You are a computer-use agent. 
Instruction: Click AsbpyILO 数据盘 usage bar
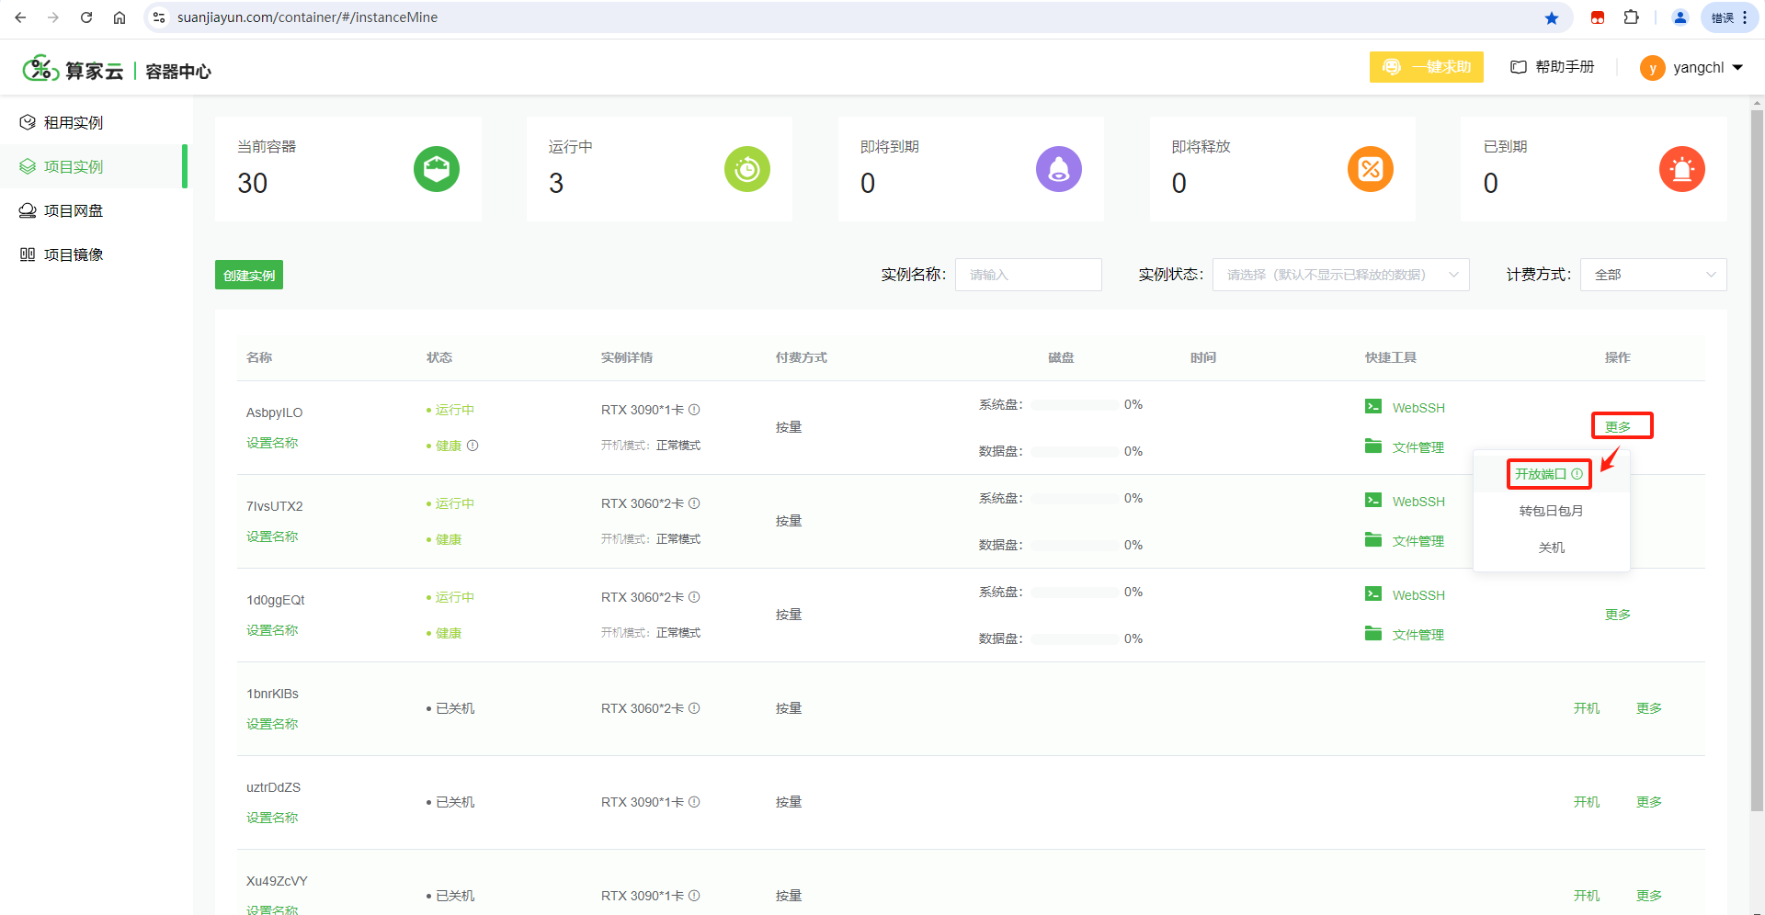pyautogui.click(x=1074, y=452)
